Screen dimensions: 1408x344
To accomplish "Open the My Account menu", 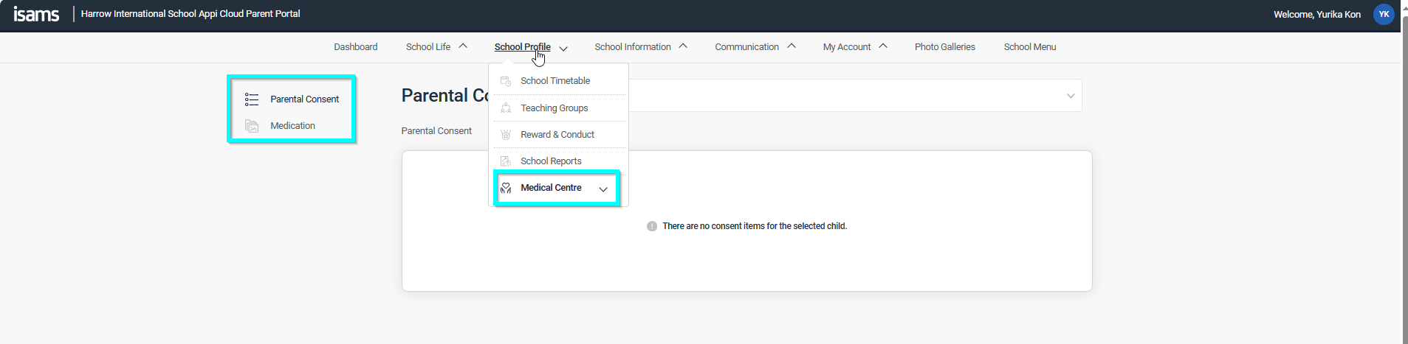I will coord(847,47).
